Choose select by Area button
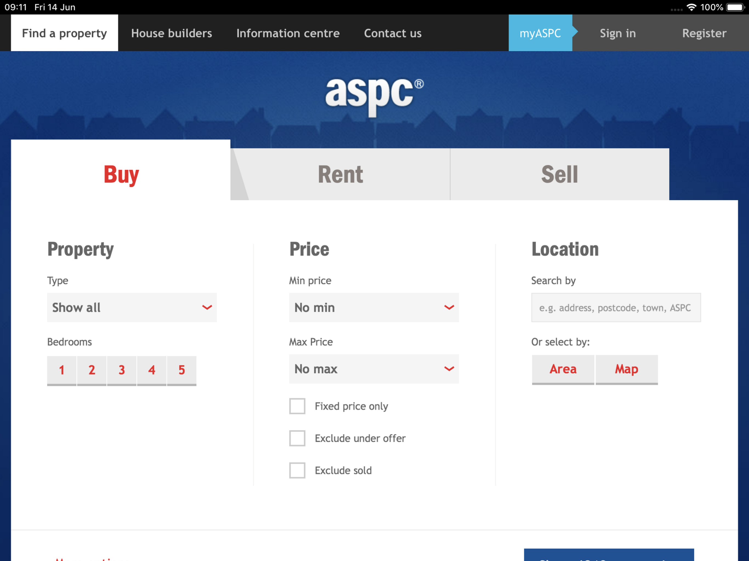This screenshot has height=561, width=749. (563, 370)
